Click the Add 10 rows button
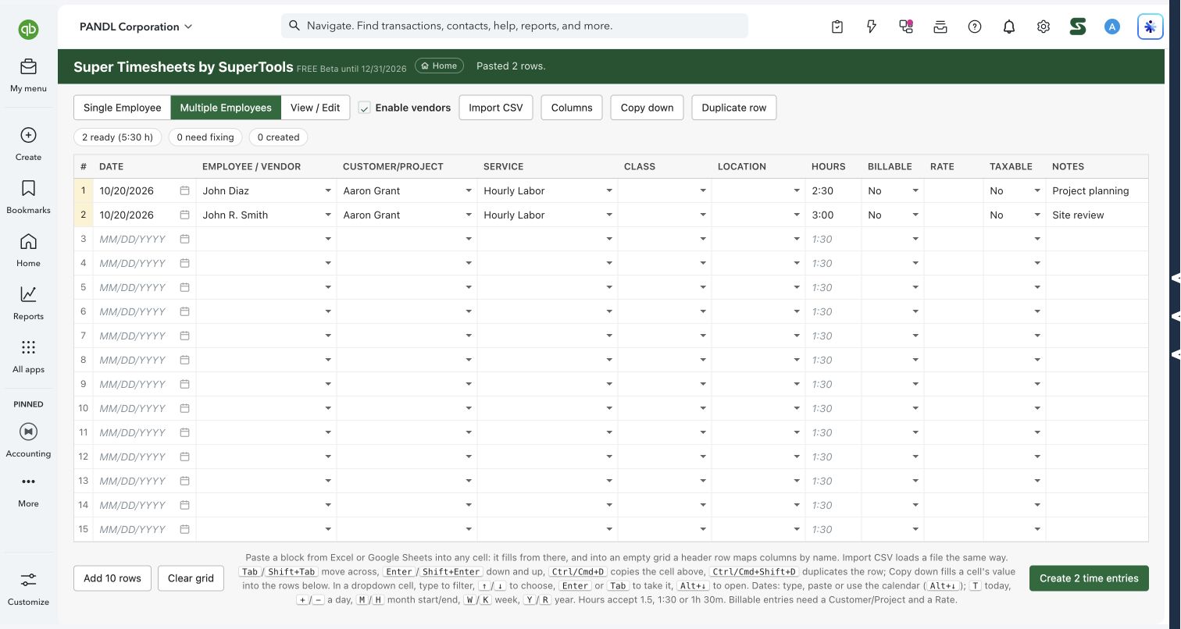This screenshot has height=629, width=1181. 112,578
